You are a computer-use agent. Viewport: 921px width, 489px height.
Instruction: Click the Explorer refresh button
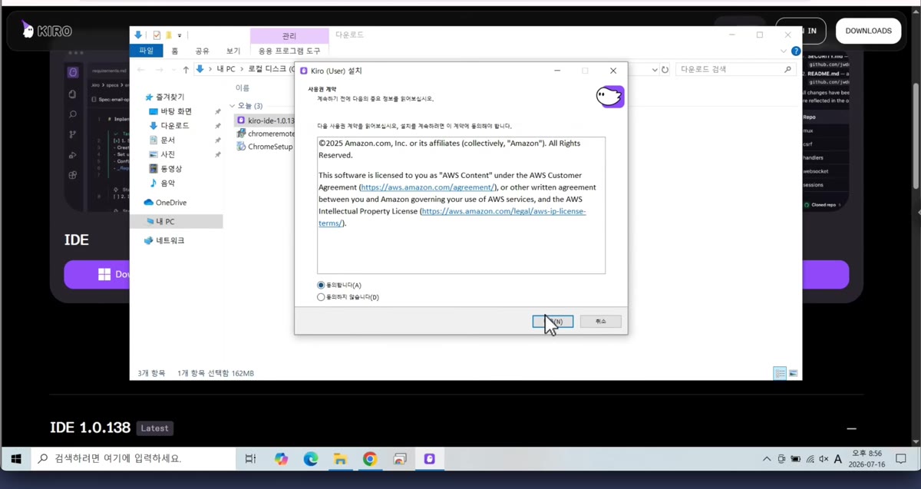[x=665, y=69]
